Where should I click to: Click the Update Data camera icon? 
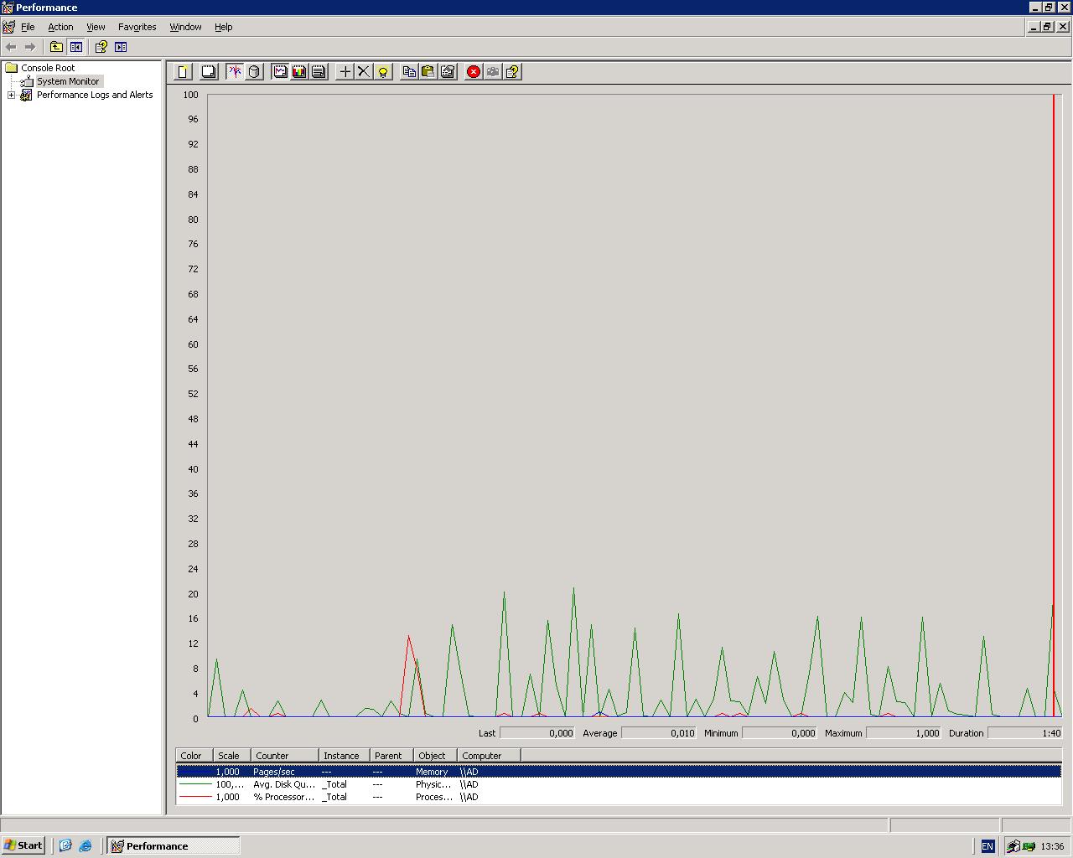click(493, 71)
